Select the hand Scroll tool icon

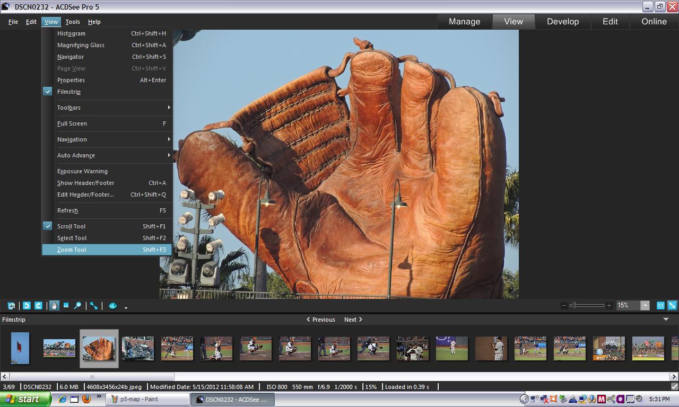[54, 306]
